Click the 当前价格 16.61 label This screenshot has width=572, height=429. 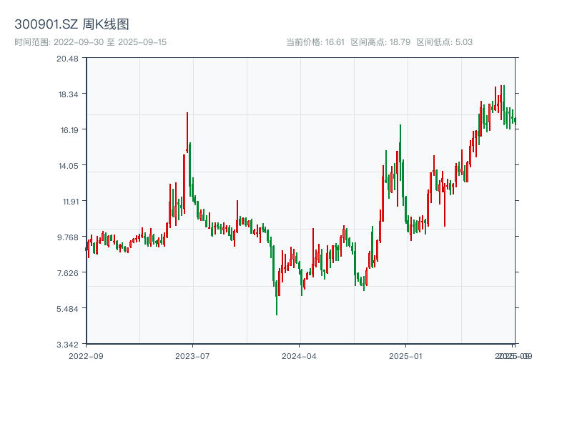click(315, 42)
